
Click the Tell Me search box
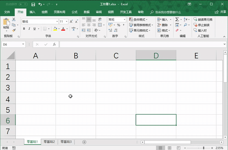pos(165,12)
